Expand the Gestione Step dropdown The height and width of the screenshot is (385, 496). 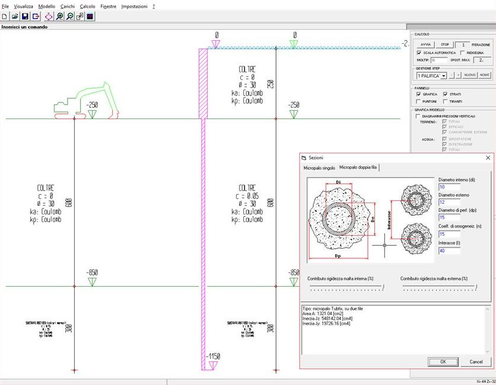(443, 75)
